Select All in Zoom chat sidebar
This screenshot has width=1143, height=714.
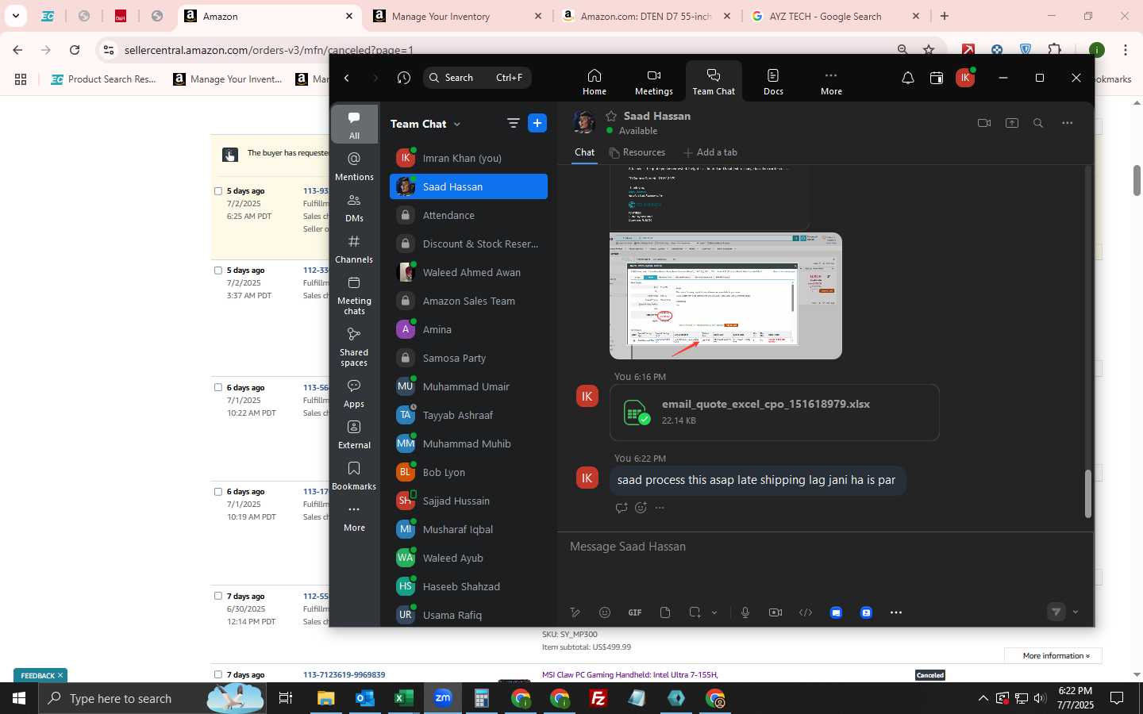[x=354, y=125]
